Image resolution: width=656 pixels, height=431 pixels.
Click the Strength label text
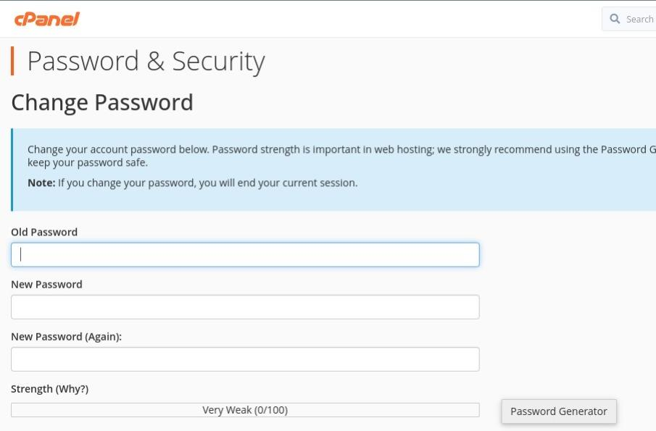pyautogui.click(x=32, y=389)
